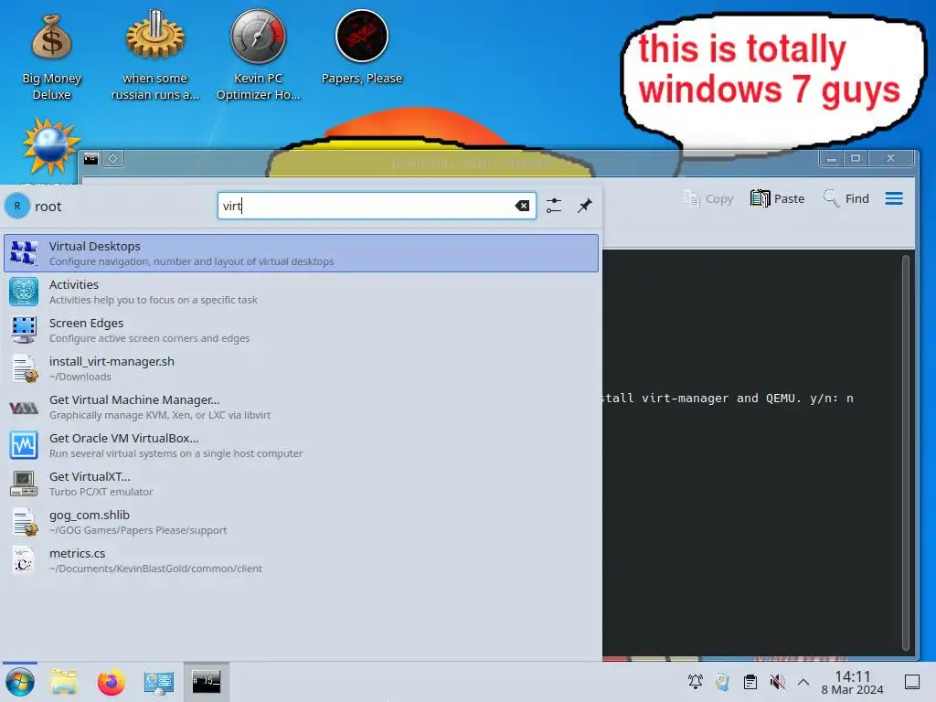Screen dimensions: 936x702
Task: Open file manager from taskbar
Action: (64, 682)
